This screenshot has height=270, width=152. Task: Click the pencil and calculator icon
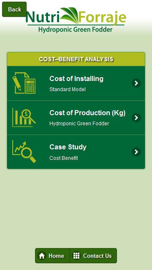pyautogui.click(x=24, y=83)
